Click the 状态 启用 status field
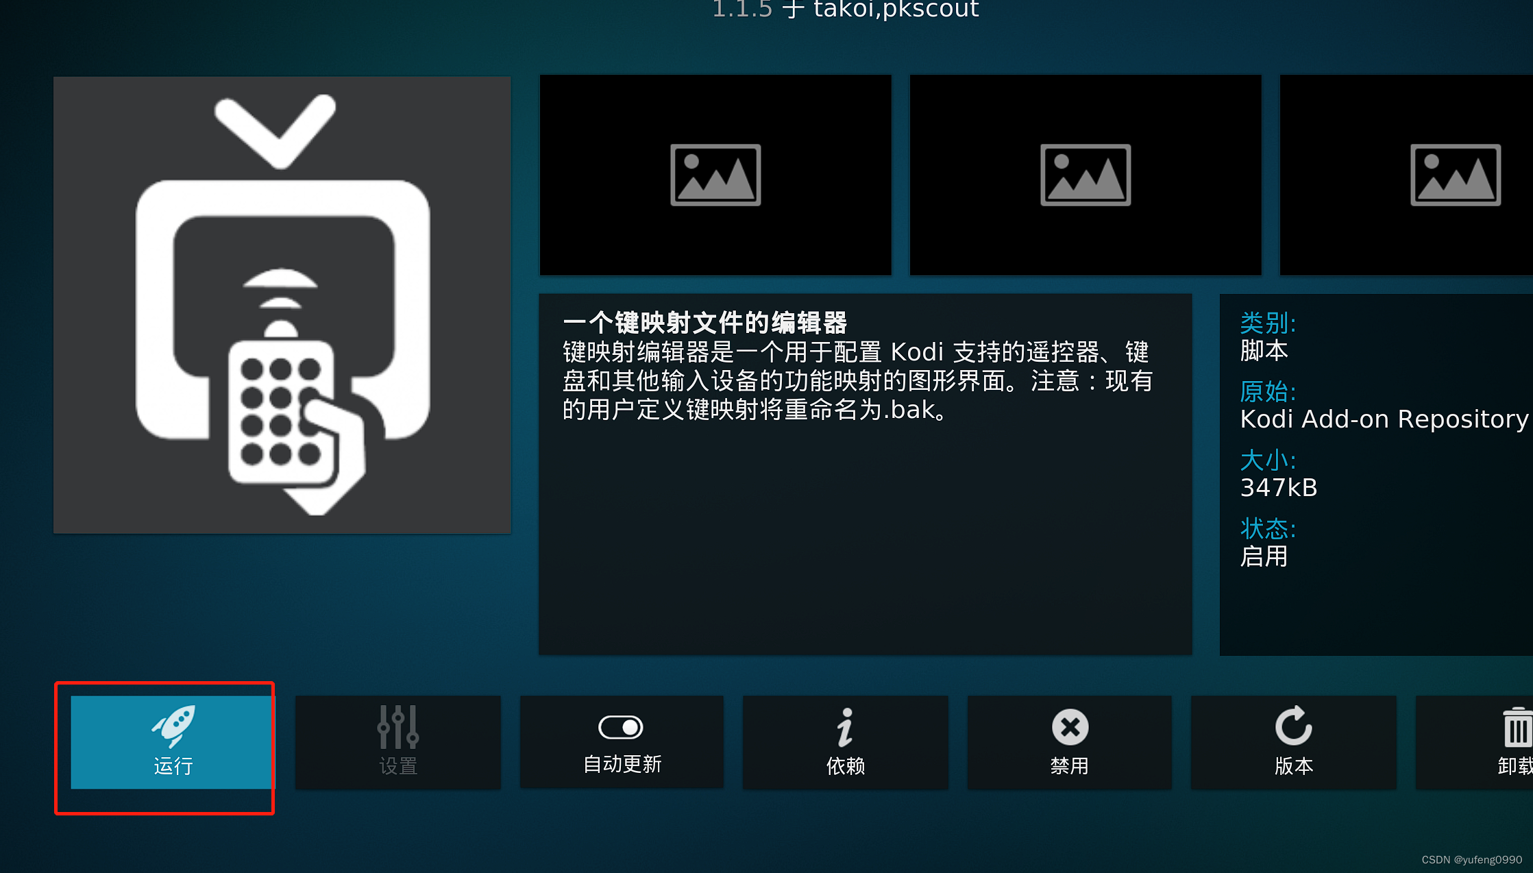The width and height of the screenshot is (1533, 873). coord(1264,556)
